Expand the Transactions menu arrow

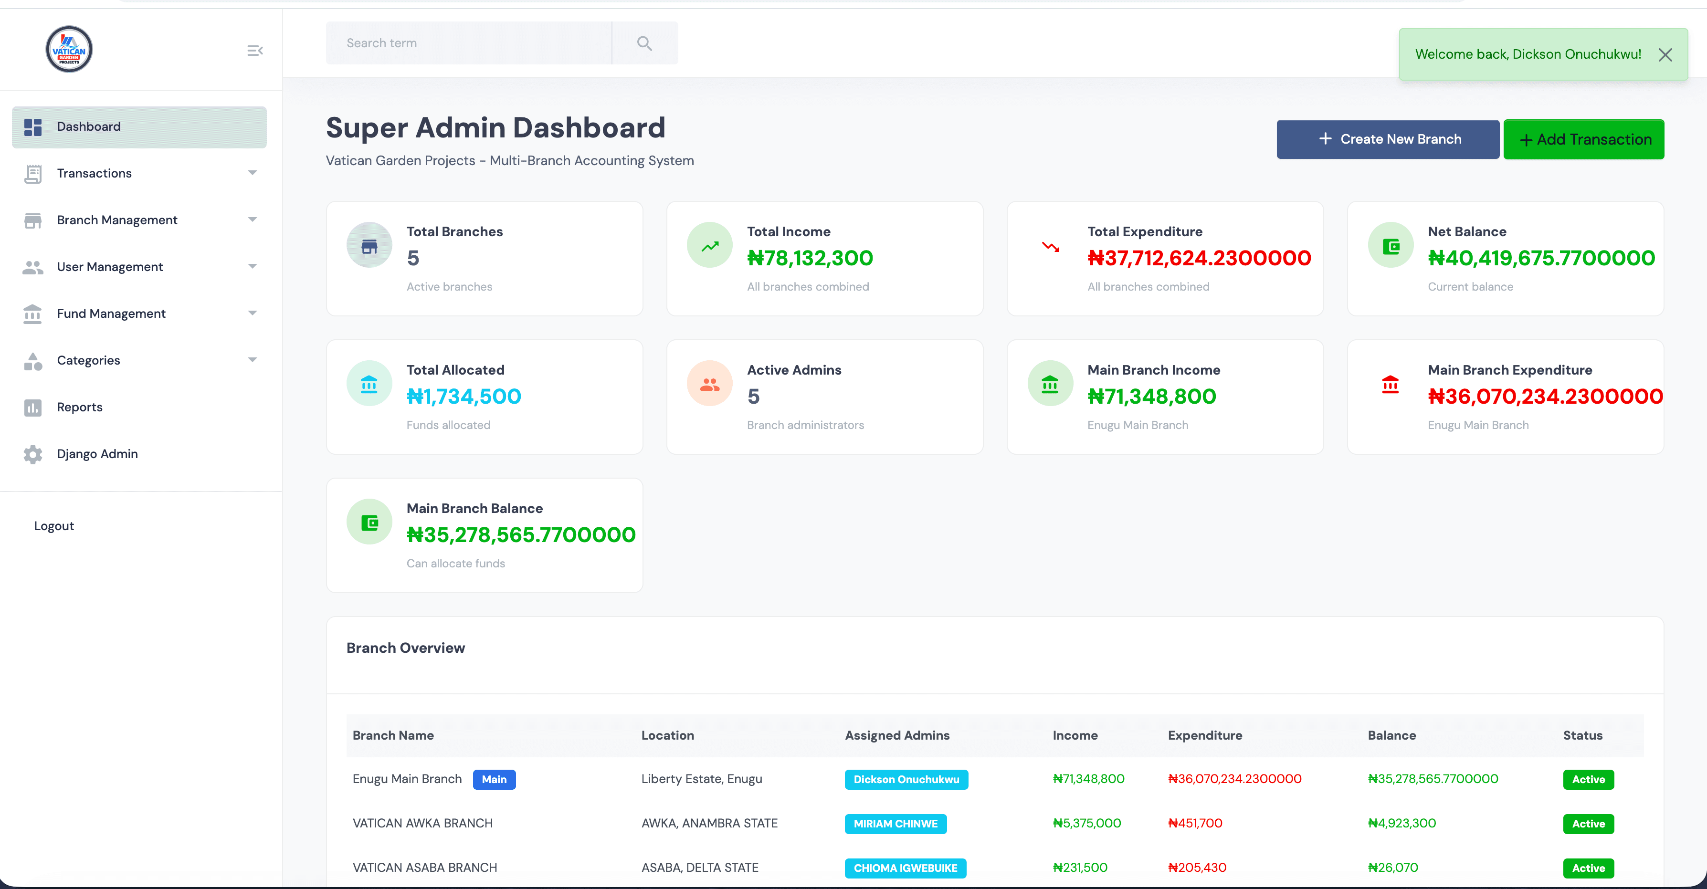tap(253, 173)
